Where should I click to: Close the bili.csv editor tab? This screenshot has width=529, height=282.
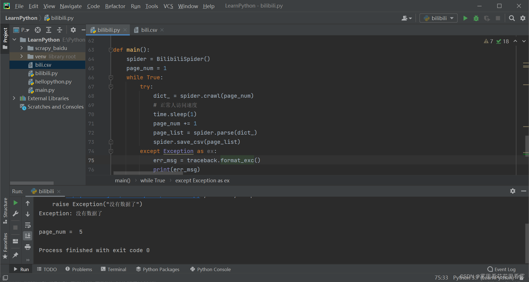click(x=162, y=30)
